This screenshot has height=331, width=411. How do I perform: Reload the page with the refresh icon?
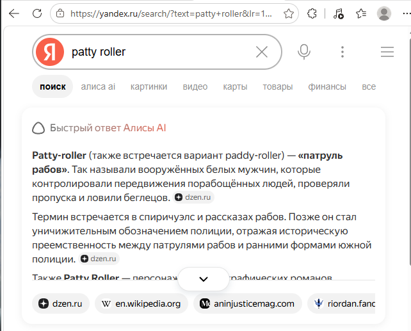point(37,13)
